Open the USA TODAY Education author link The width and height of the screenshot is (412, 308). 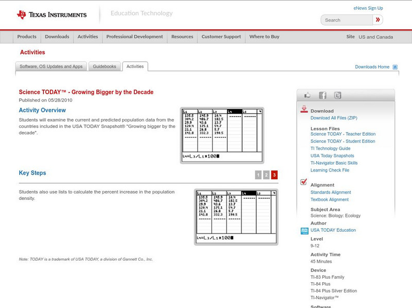tap(333, 230)
